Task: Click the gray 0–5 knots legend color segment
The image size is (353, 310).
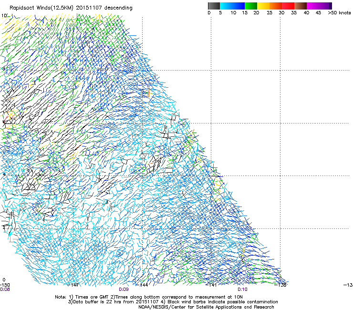Action: click(214, 6)
